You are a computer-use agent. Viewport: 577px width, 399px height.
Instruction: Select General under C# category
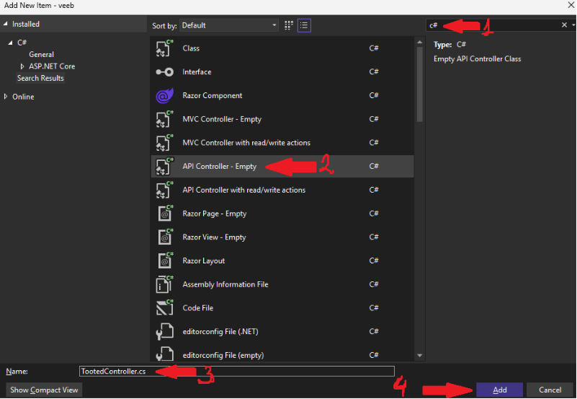tap(41, 54)
